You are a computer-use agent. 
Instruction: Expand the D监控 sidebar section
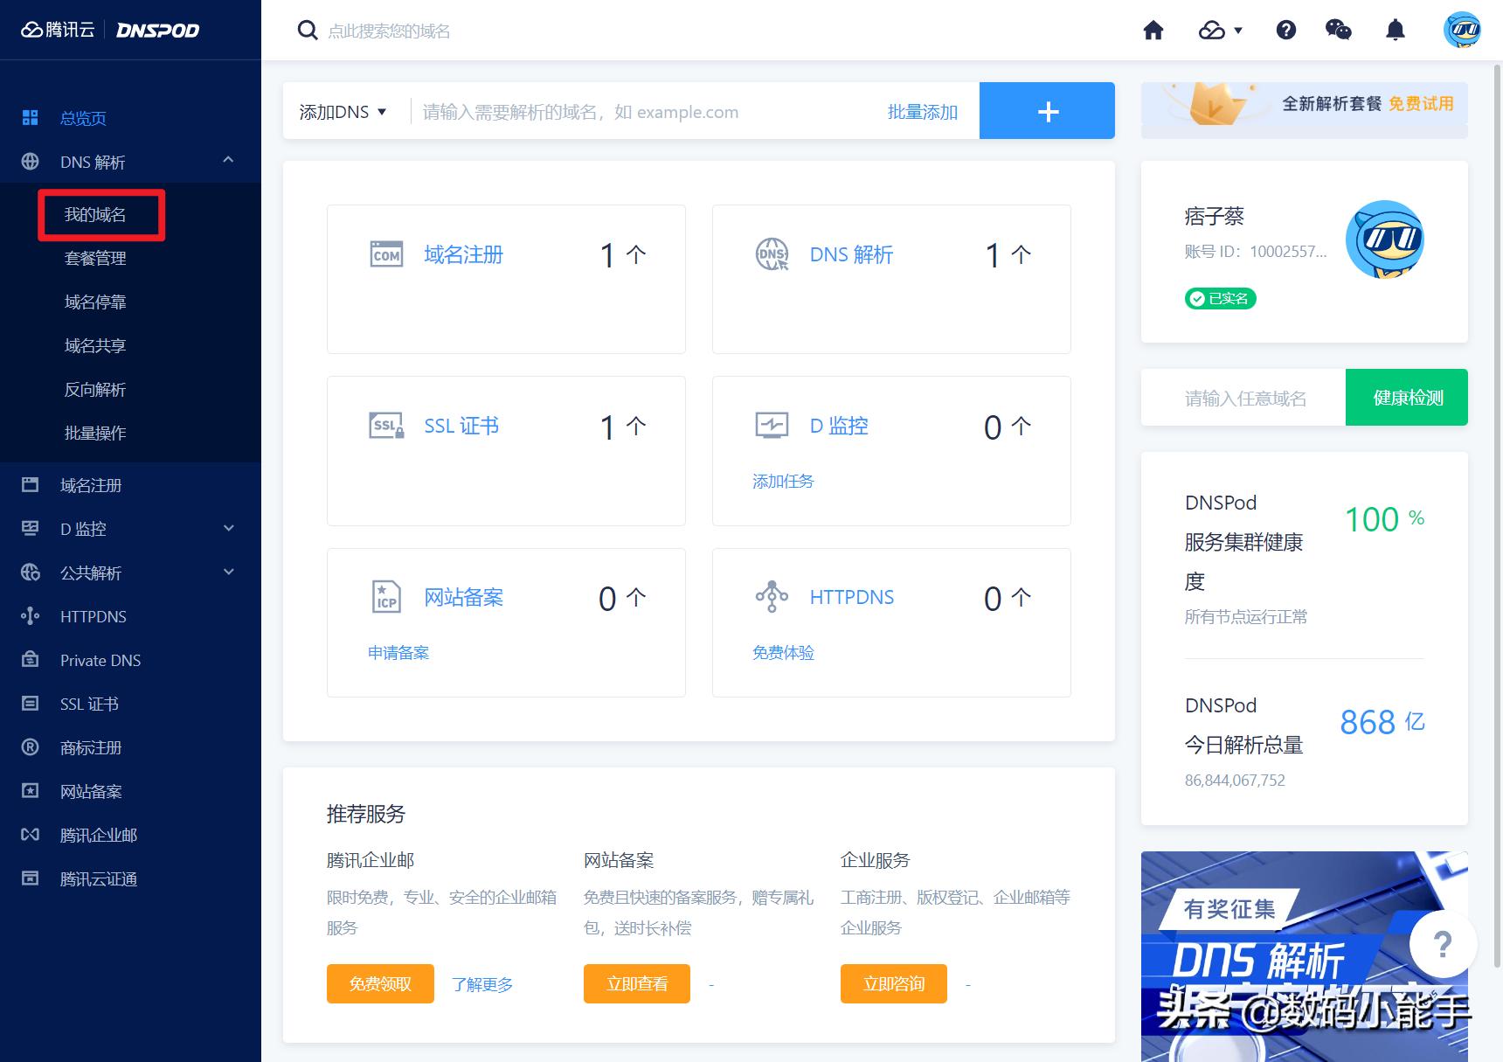pyautogui.click(x=228, y=528)
